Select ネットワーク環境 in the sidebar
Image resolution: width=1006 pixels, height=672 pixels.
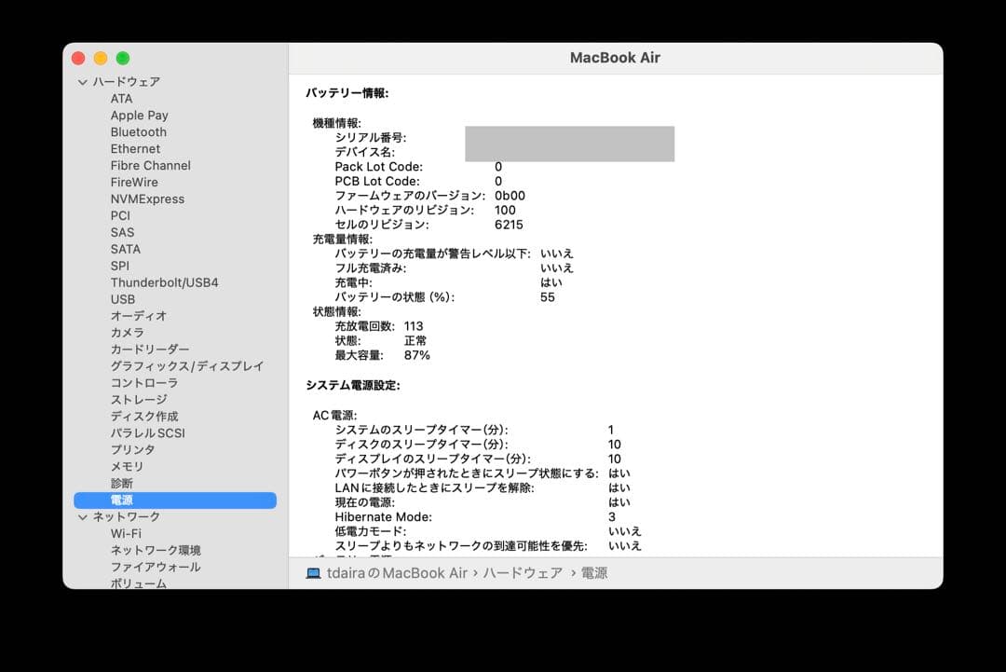point(156,550)
